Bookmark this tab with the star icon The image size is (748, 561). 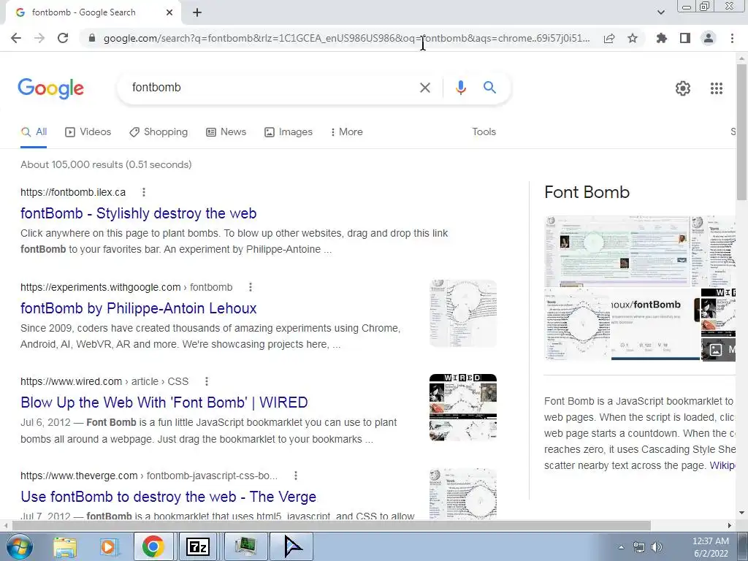(x=633, y=38)
